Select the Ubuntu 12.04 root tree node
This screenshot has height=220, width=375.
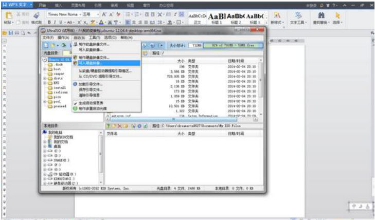pos(60,60)
